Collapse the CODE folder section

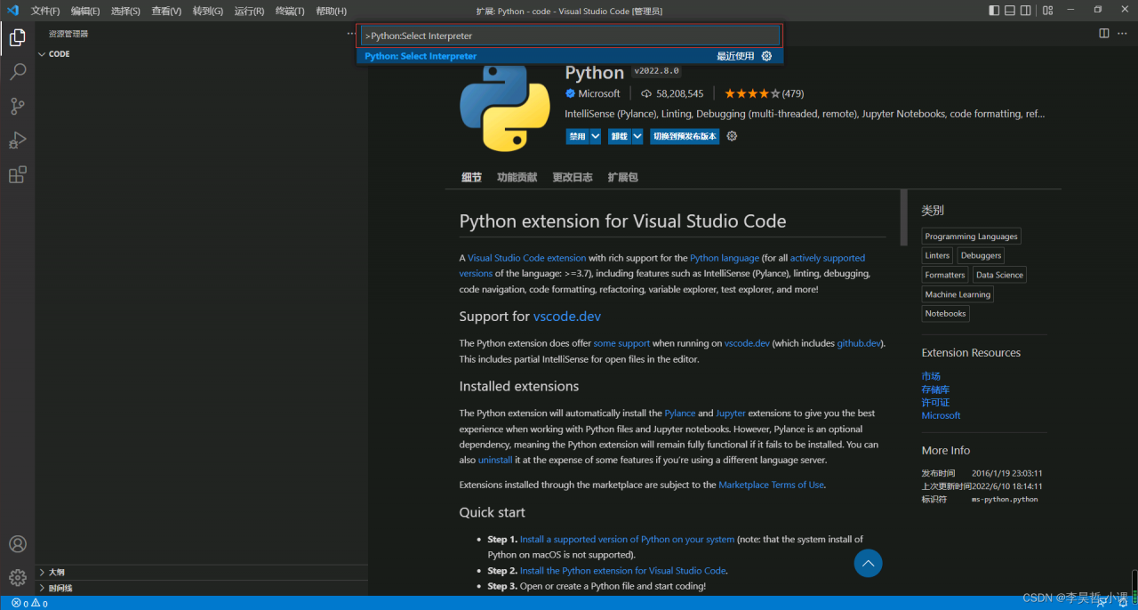(201, 54)
